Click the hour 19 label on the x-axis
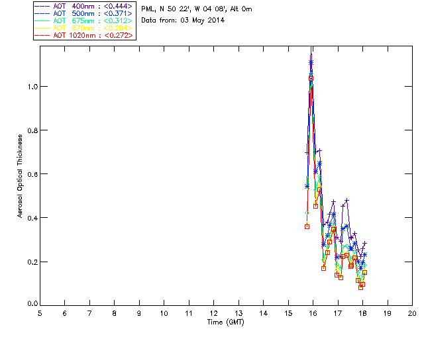Image resolution: width=424 pixels, height=339 pixels. [x=388, y=313]
